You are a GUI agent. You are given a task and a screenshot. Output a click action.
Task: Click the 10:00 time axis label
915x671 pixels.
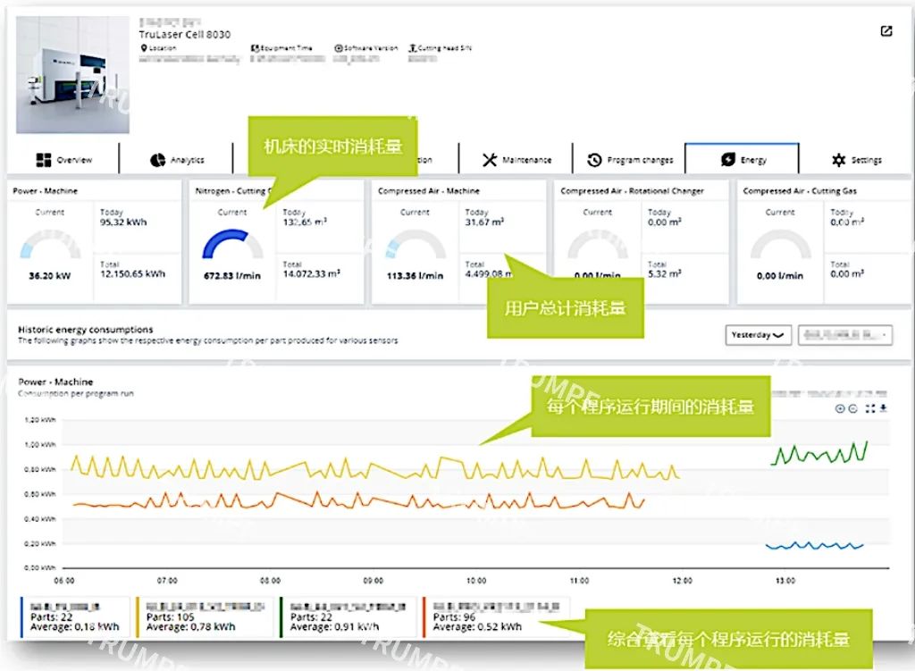[x=476, y=581]
